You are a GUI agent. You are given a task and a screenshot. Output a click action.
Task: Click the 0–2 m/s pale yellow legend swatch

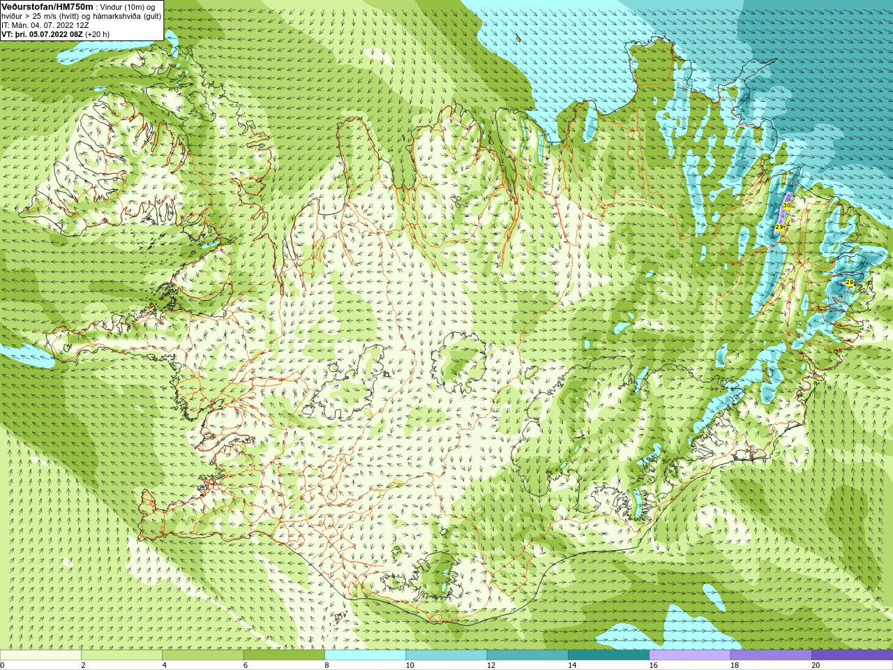coord(40,655)
